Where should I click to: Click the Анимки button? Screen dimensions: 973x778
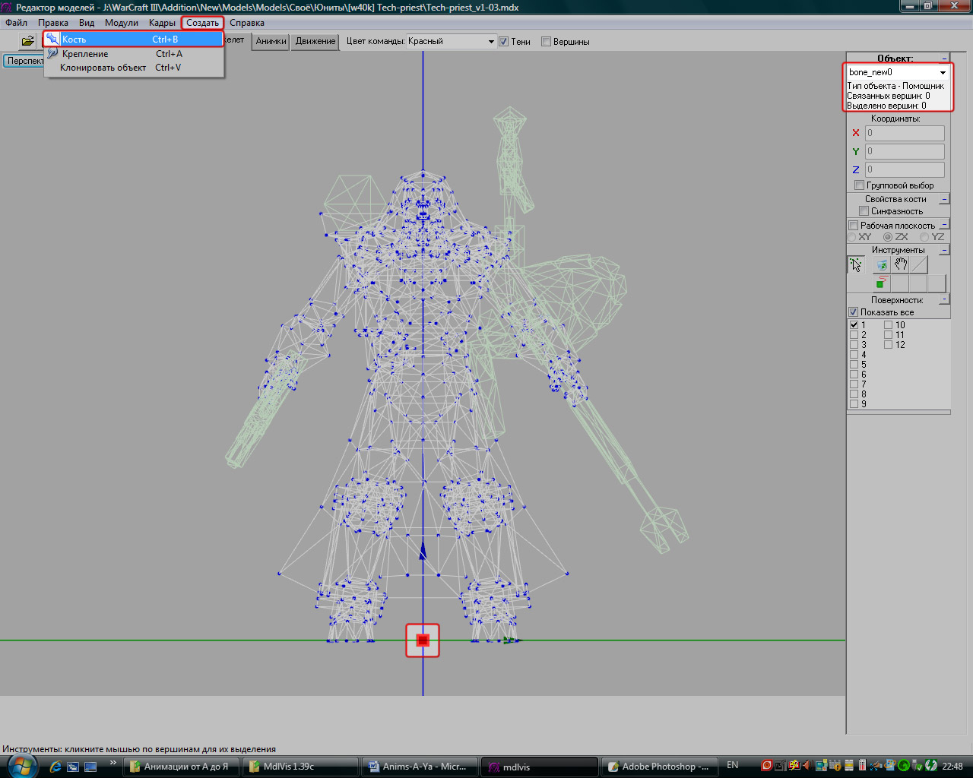pyautogui.click(x=271, y=41)
